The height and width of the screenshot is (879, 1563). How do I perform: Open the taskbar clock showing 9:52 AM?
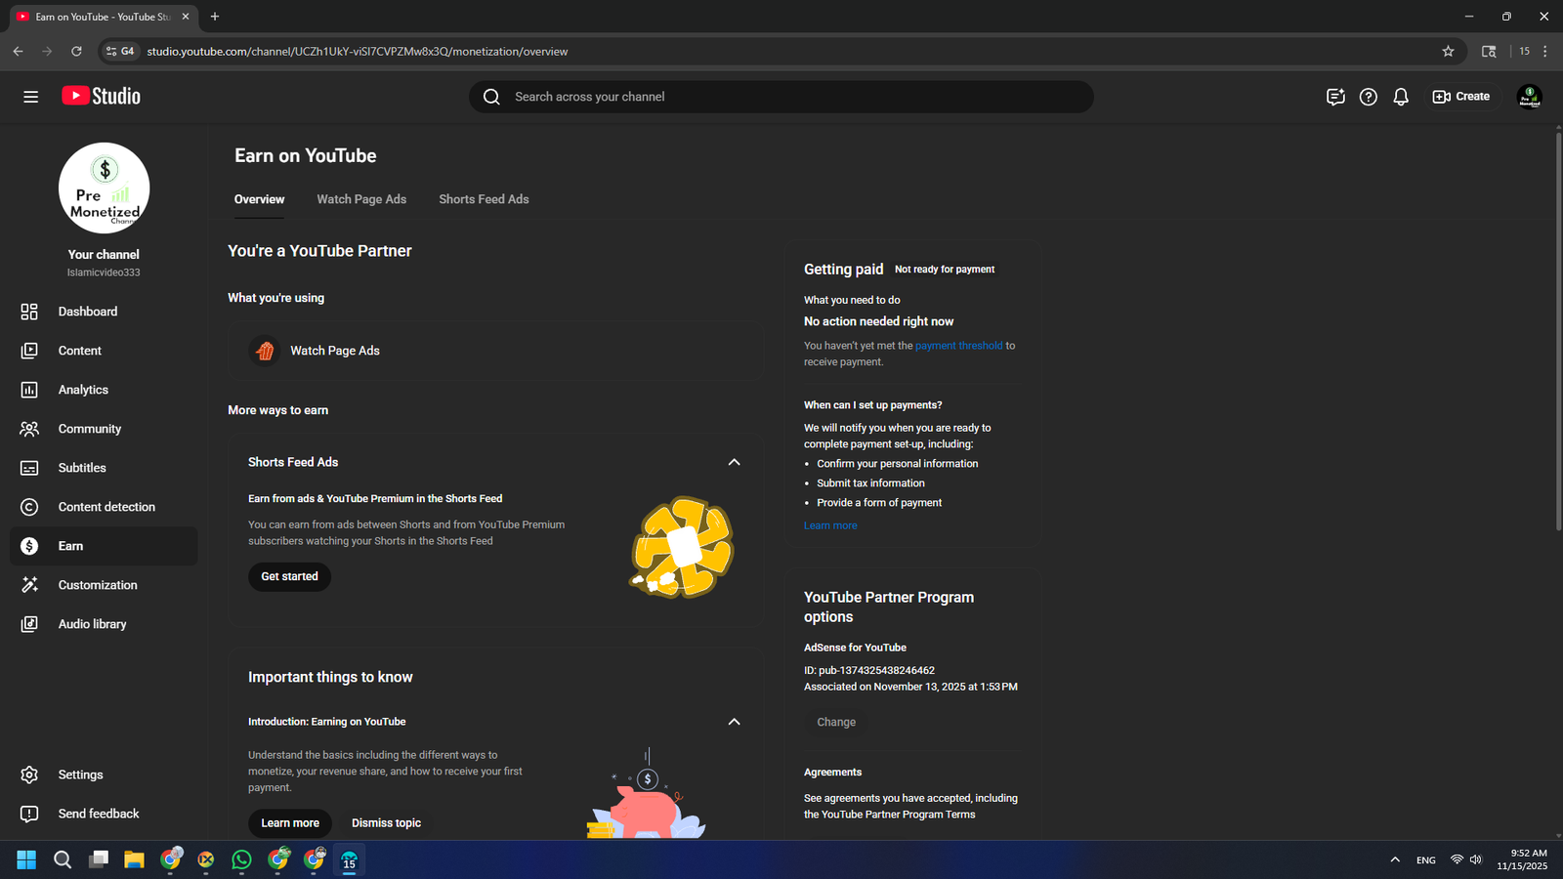click(1523, 859)
